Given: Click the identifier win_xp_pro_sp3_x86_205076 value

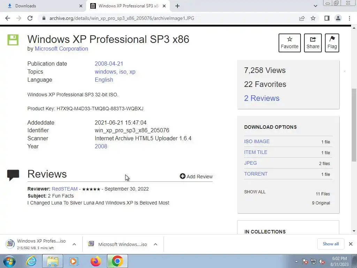Looking at the screenshot, I should (x=132, y=131).
